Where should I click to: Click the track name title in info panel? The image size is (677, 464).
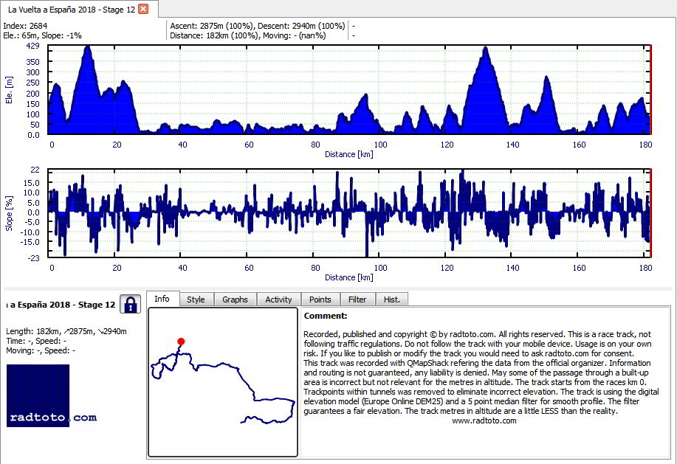pyautogui.click(x=61, y=305)
